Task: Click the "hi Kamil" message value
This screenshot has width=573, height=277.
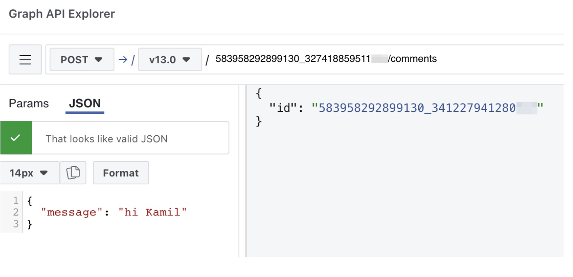Action: click(152, 212)
